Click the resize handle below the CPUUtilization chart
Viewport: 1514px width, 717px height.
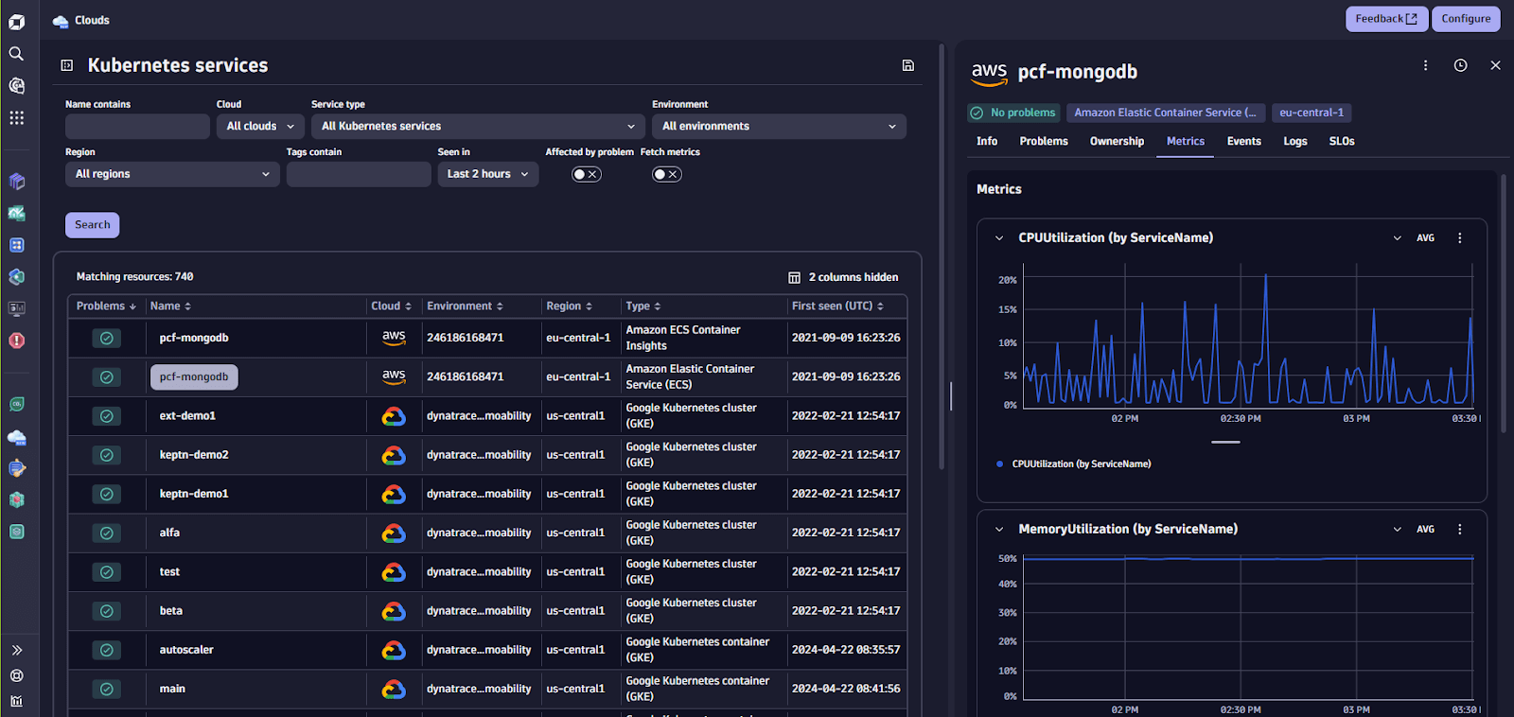click(1225, 442)
